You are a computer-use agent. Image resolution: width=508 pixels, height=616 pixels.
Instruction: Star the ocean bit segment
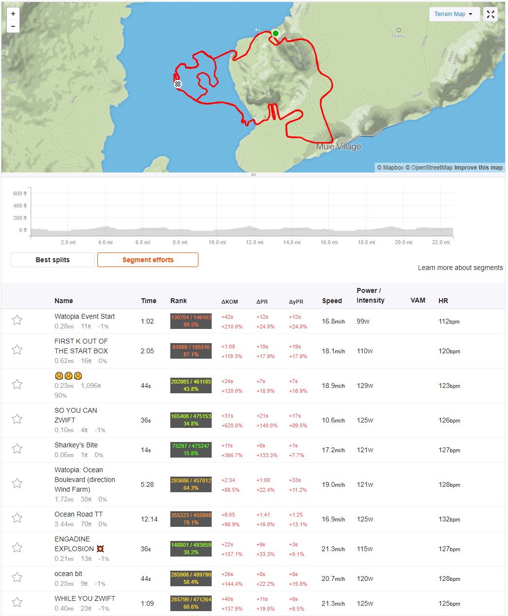17,577
